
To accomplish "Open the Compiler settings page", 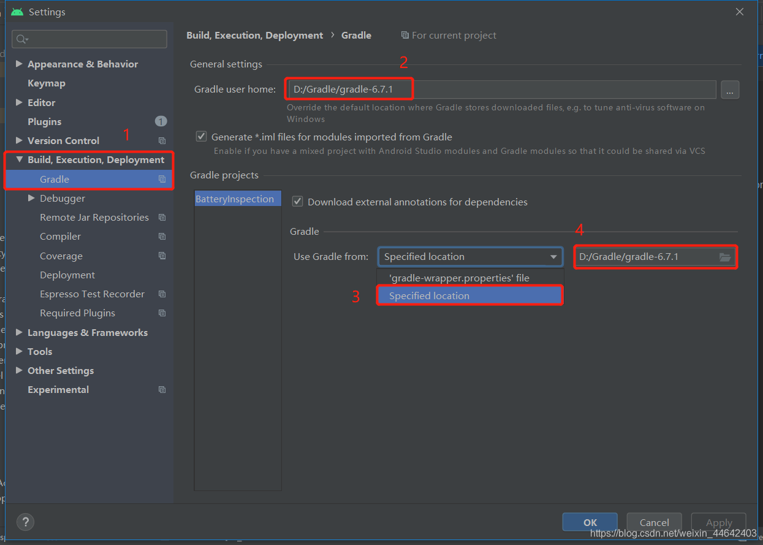I will click(60, 236).
